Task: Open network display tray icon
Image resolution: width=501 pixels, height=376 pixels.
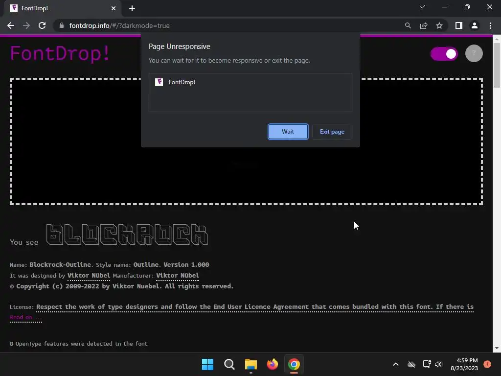Action: click(427, 364)
